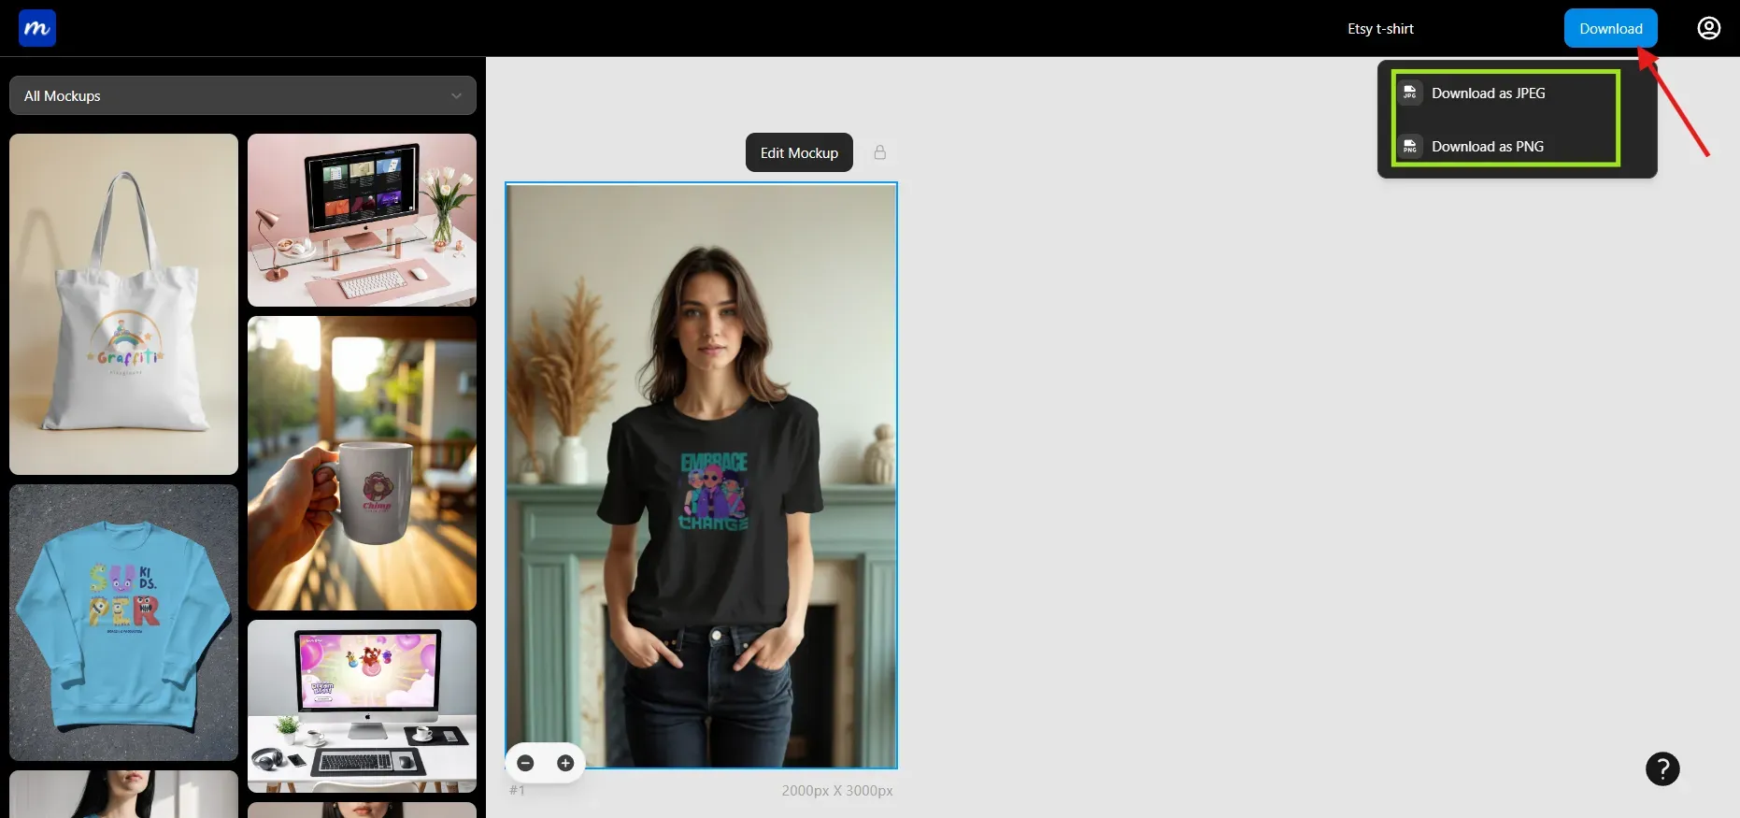
Task: Choose Download as JPEG option
Action: coord(1488,93)
